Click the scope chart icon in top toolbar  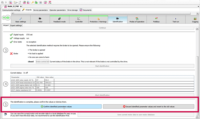[x=41, y=2]
